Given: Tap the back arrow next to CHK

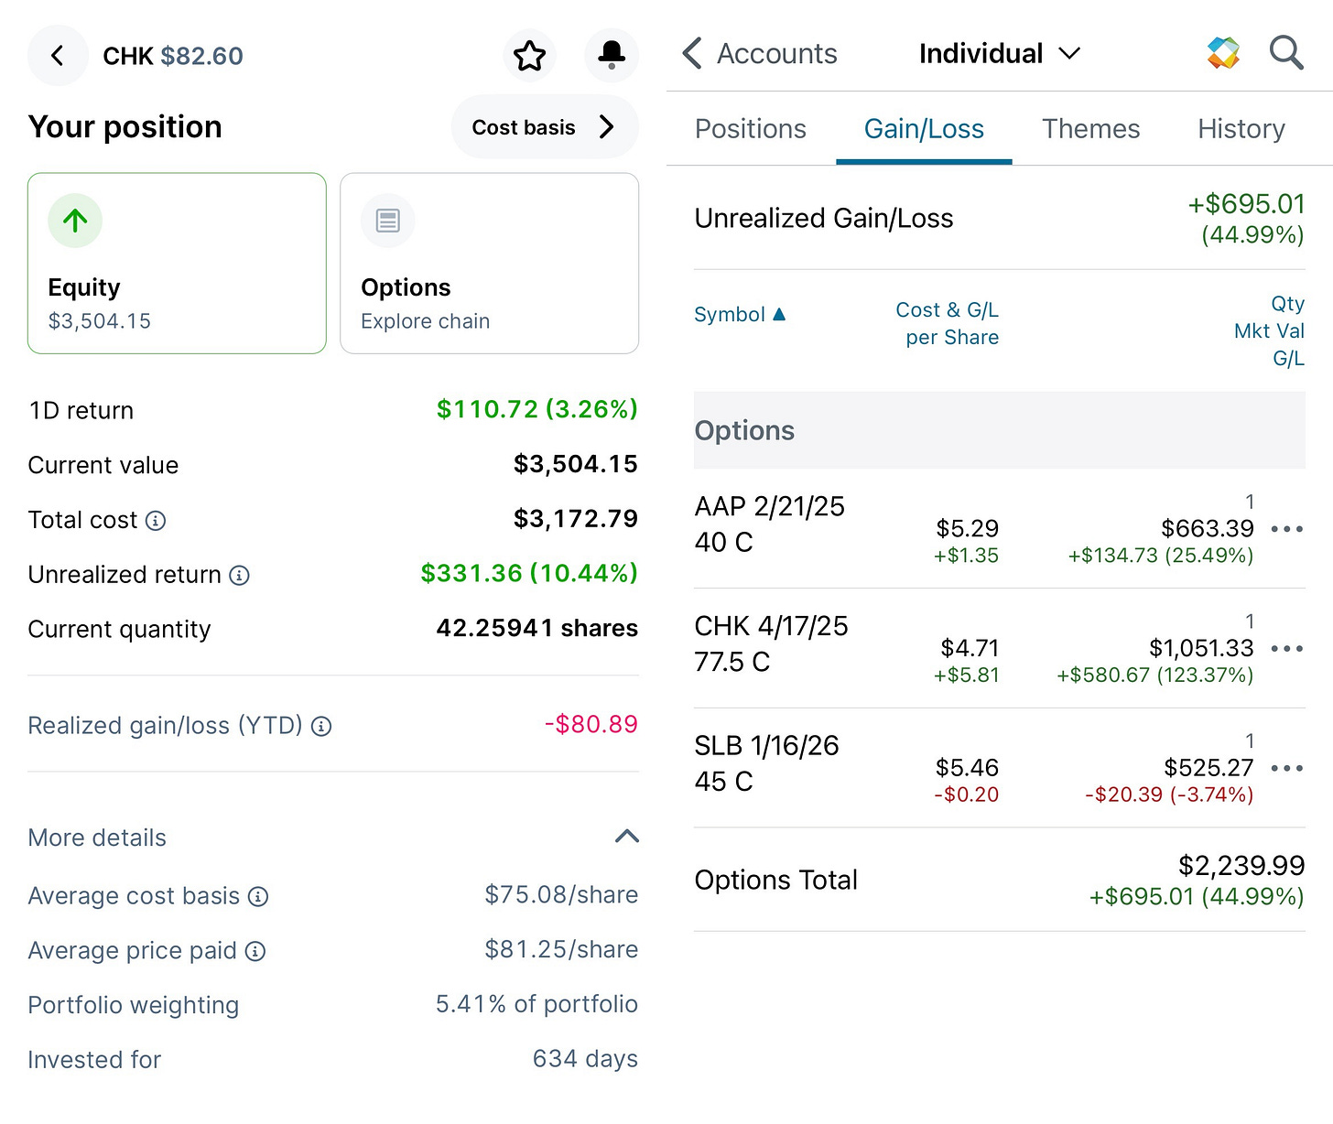Looking at the screenshot, I should (x=58, y=56).
